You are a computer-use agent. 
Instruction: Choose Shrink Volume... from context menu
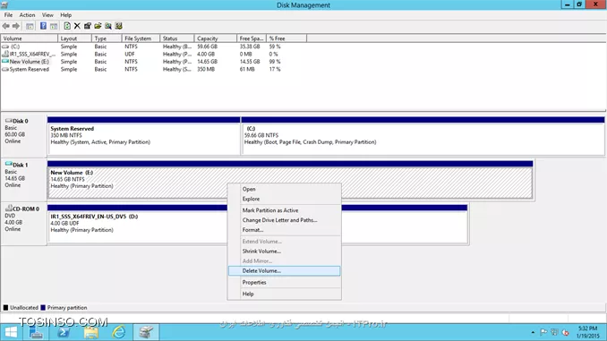(284, 251)
